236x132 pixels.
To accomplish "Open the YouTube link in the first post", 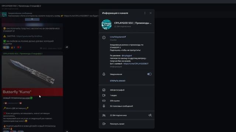I will 29,36.
